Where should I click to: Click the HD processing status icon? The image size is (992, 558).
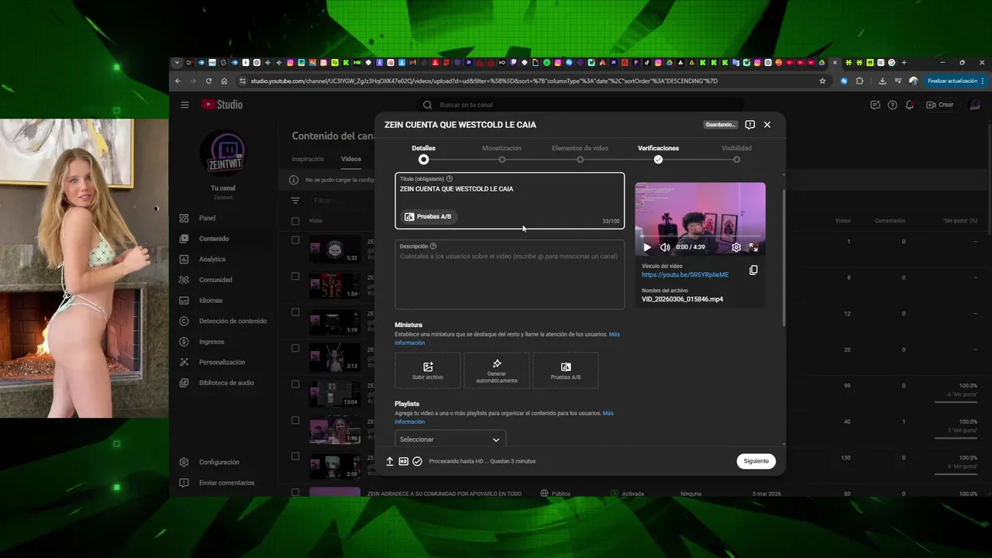(x=403, y=461)
